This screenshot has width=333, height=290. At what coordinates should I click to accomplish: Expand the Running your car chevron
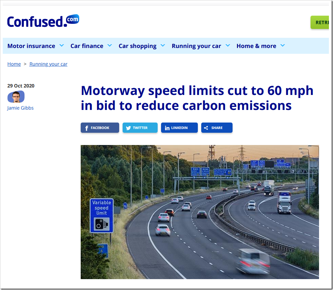(228, 45)
